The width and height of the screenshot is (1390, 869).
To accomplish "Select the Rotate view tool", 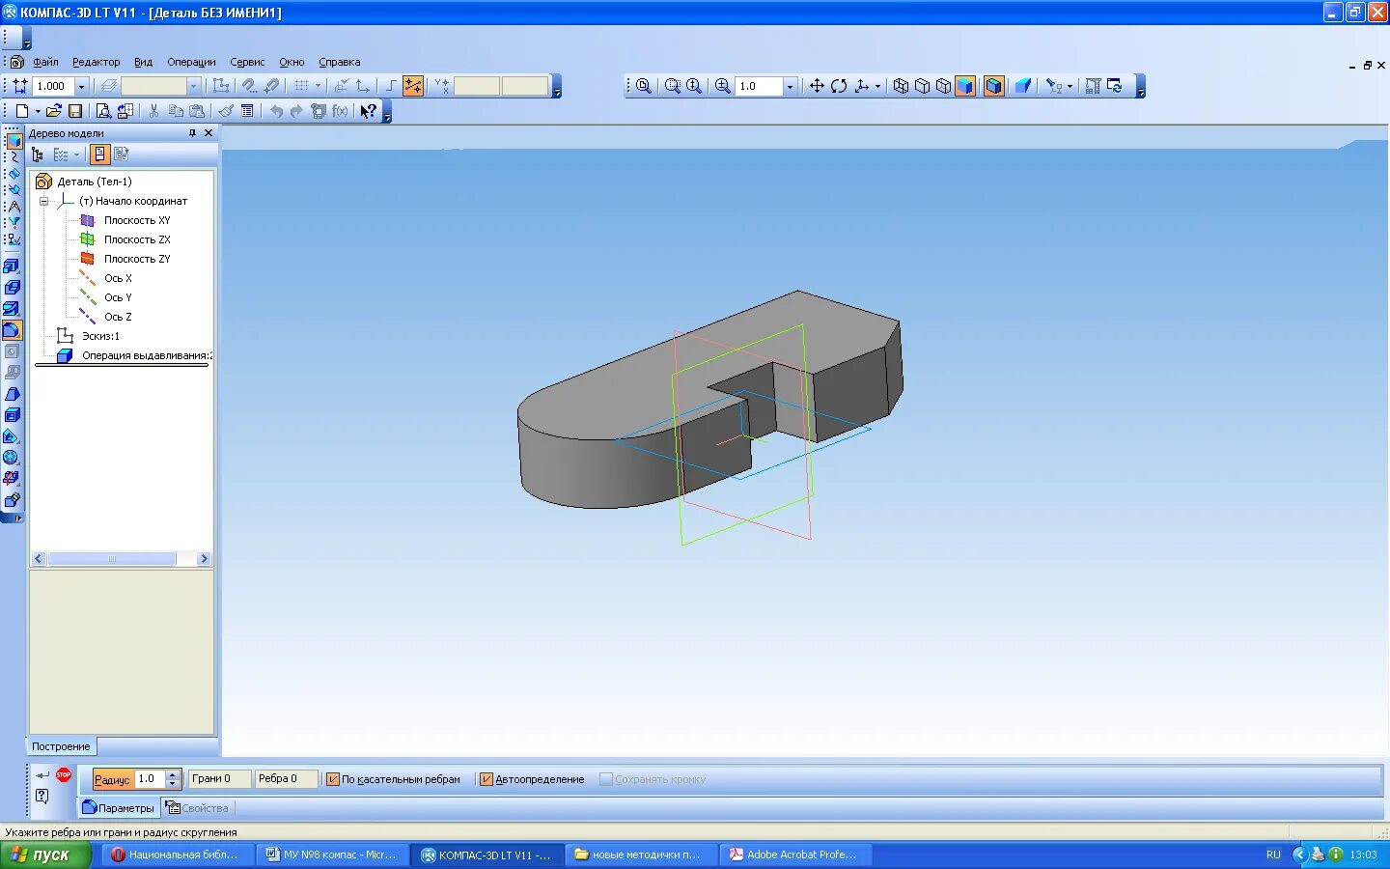I will (839, 86).
